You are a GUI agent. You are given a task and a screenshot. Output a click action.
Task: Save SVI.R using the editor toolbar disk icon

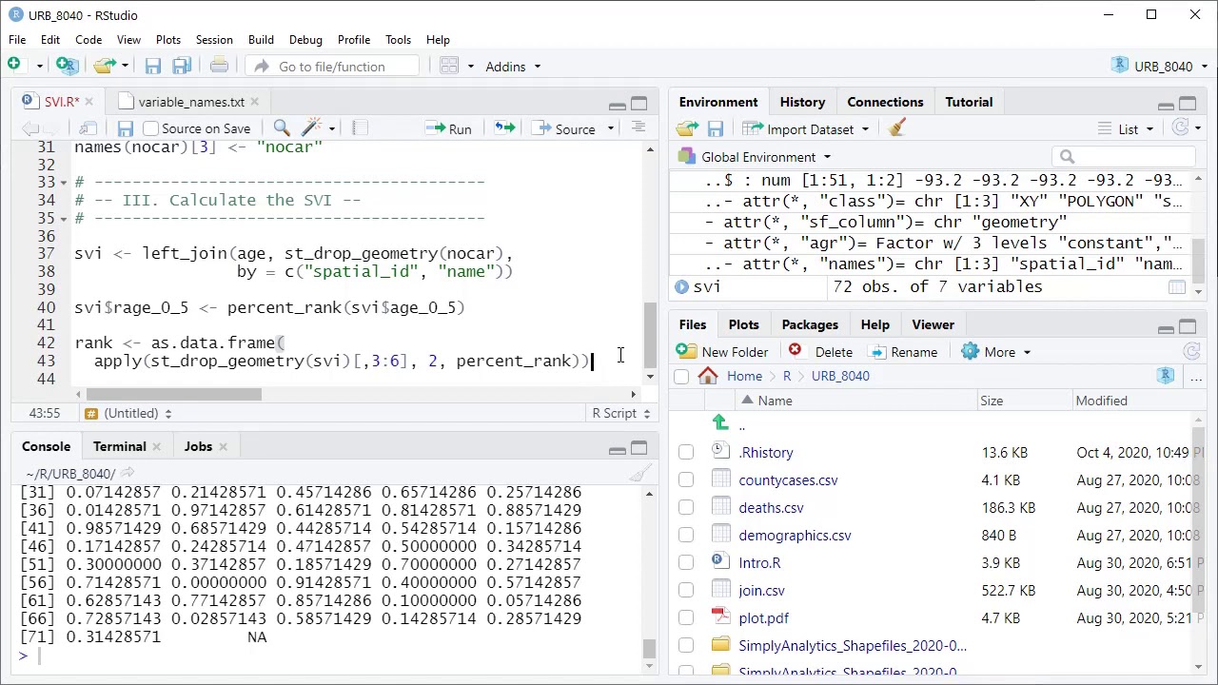[x=125, y=128]
